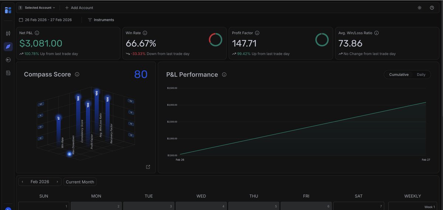
Task: Switch to the Daily chart view
Action: (421, 74)
